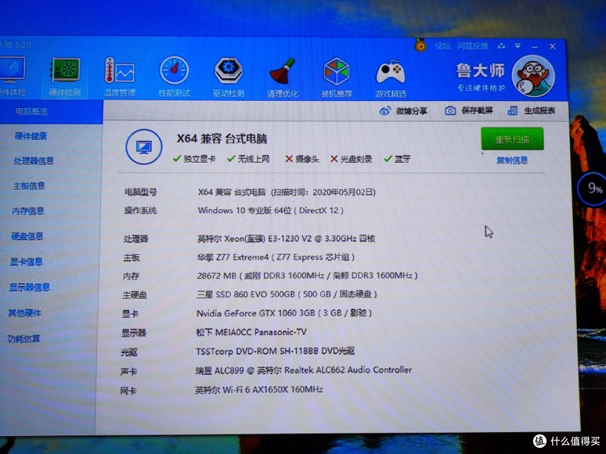The height and width of the screenshot is (454, 606).
Task: Select 硬盘信息 in the sidebar
Action: point(27,237)
